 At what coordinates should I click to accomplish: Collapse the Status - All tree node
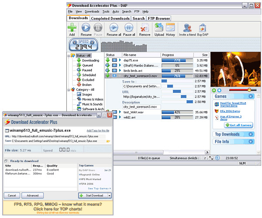tap(69, 56)
